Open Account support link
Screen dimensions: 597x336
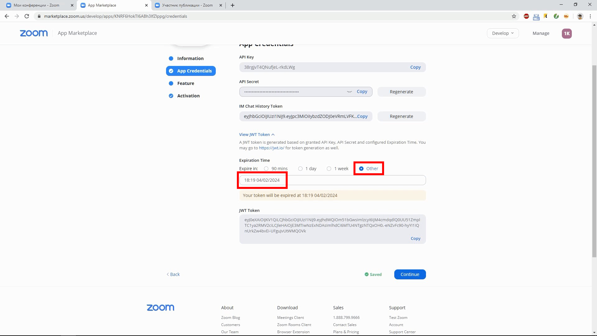tap(396, 325)
